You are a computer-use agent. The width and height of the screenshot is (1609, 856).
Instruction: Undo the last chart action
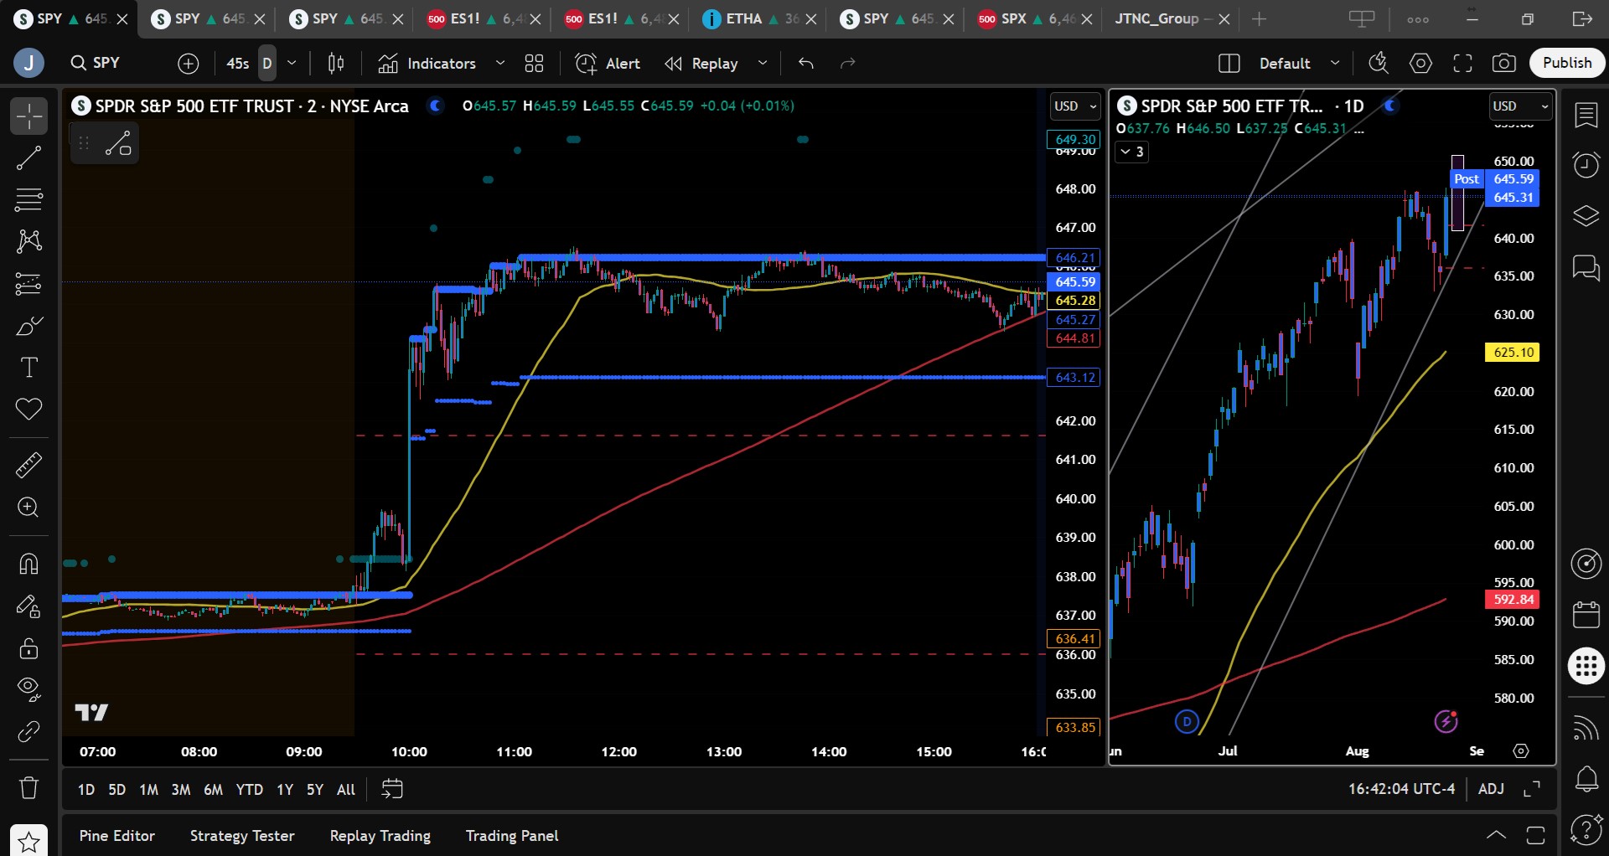[x=806, y=63]
